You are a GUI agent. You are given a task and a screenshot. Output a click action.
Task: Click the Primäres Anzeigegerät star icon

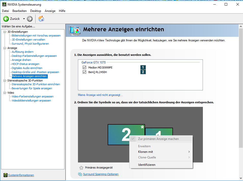[x=81, y=168]
